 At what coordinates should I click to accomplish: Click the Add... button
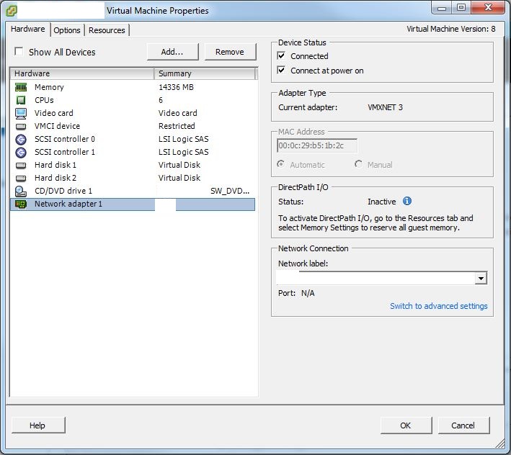(172, 52)
